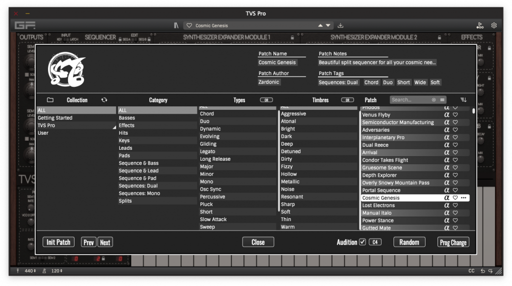This screenshot has width=512, height=286.
Task: Click the tuning fork icon in status bar
Action: tap(18, 271)
